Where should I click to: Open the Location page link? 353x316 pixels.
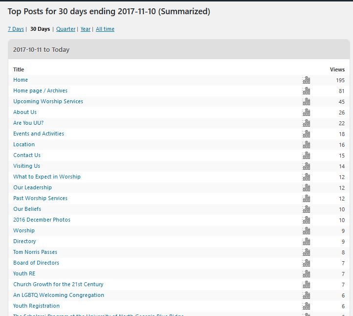[24, 145]
